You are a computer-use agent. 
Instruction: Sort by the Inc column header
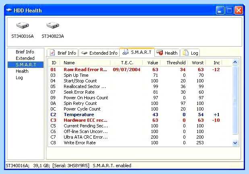(x=214, y=63)
